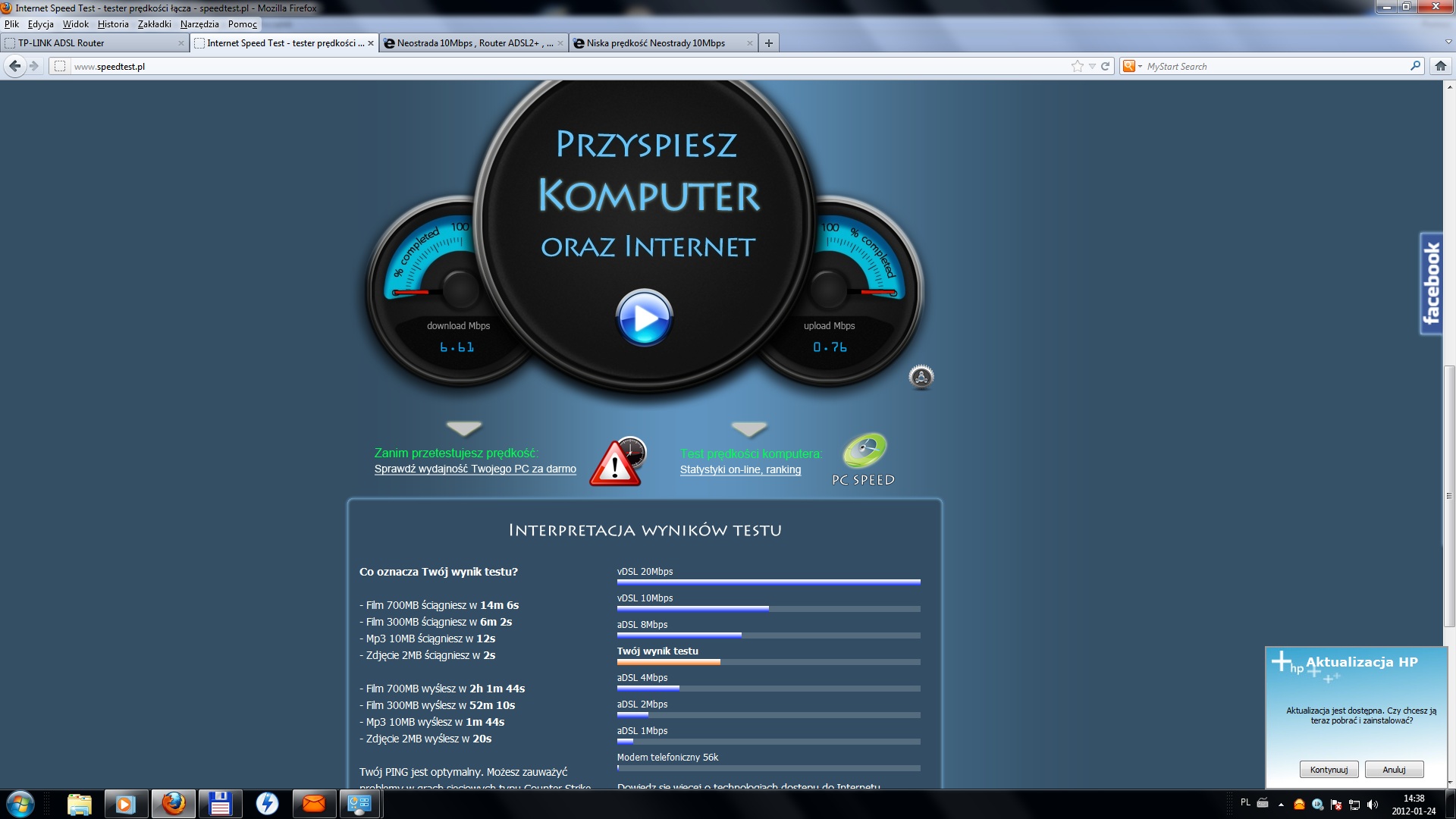The image size is (1456, 819).
Task: Click the browser forward arrow
Action: tap(34, 66)
